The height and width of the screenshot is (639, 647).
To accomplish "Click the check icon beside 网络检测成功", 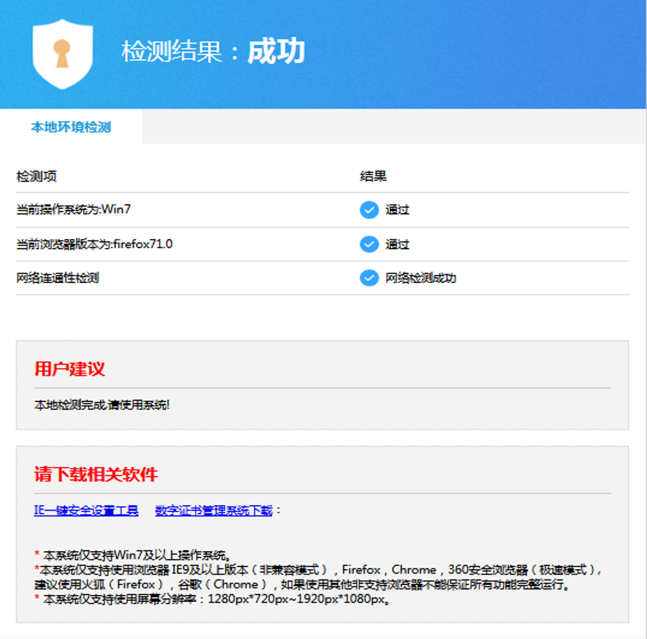I will (x=369, y=278).
